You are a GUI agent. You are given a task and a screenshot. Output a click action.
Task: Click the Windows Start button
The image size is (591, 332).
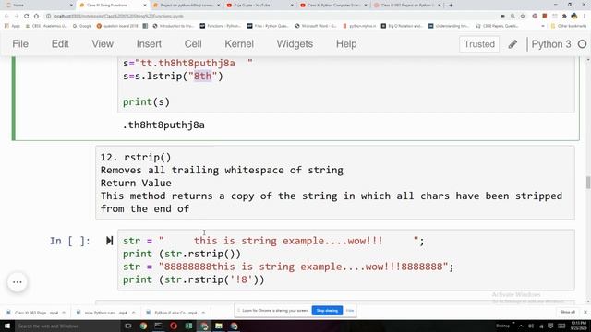tap(7, 326)
